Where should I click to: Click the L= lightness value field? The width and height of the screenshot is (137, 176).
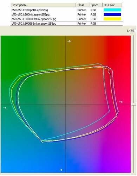pyautogui.click(x=133, y=31)
